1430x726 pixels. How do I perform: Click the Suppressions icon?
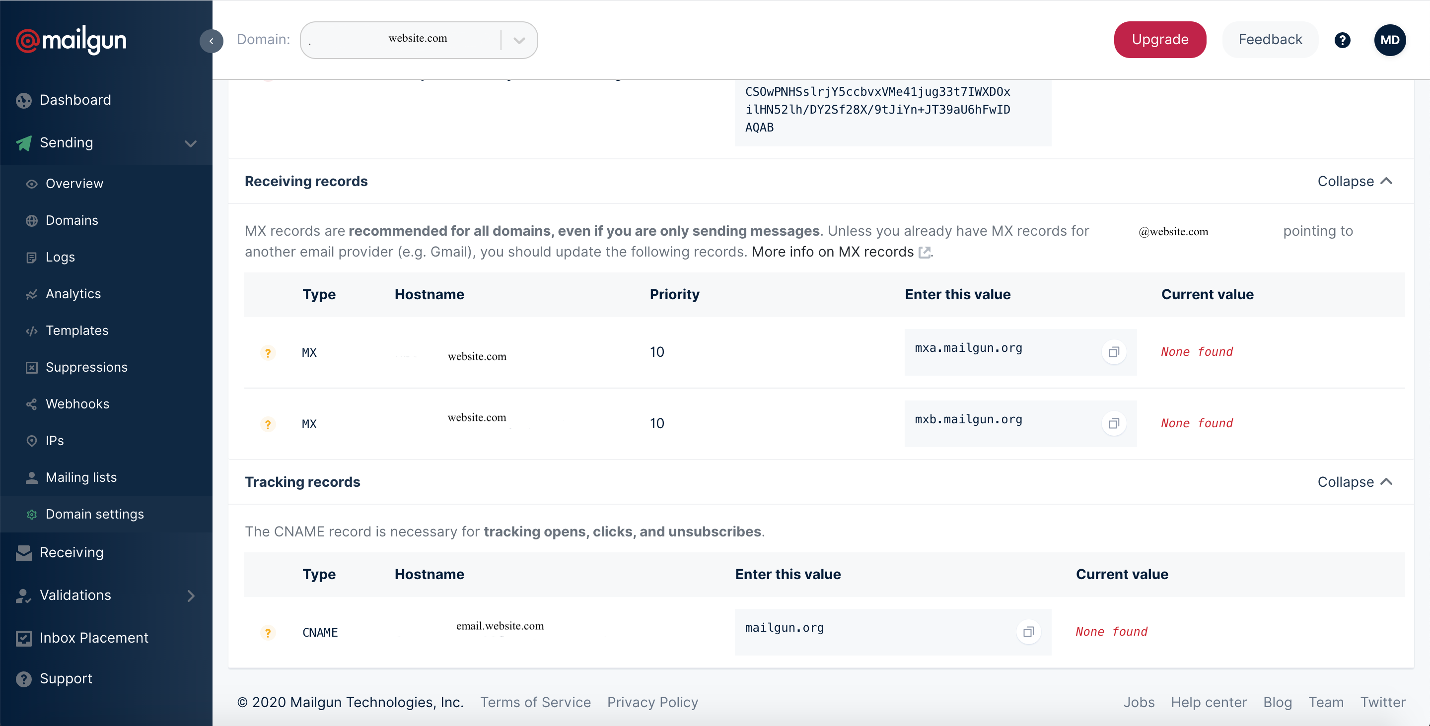click(x=32, y=367)
